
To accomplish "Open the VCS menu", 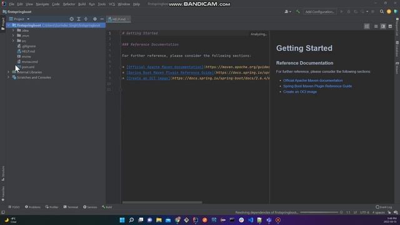I will (x=112, y=4).
